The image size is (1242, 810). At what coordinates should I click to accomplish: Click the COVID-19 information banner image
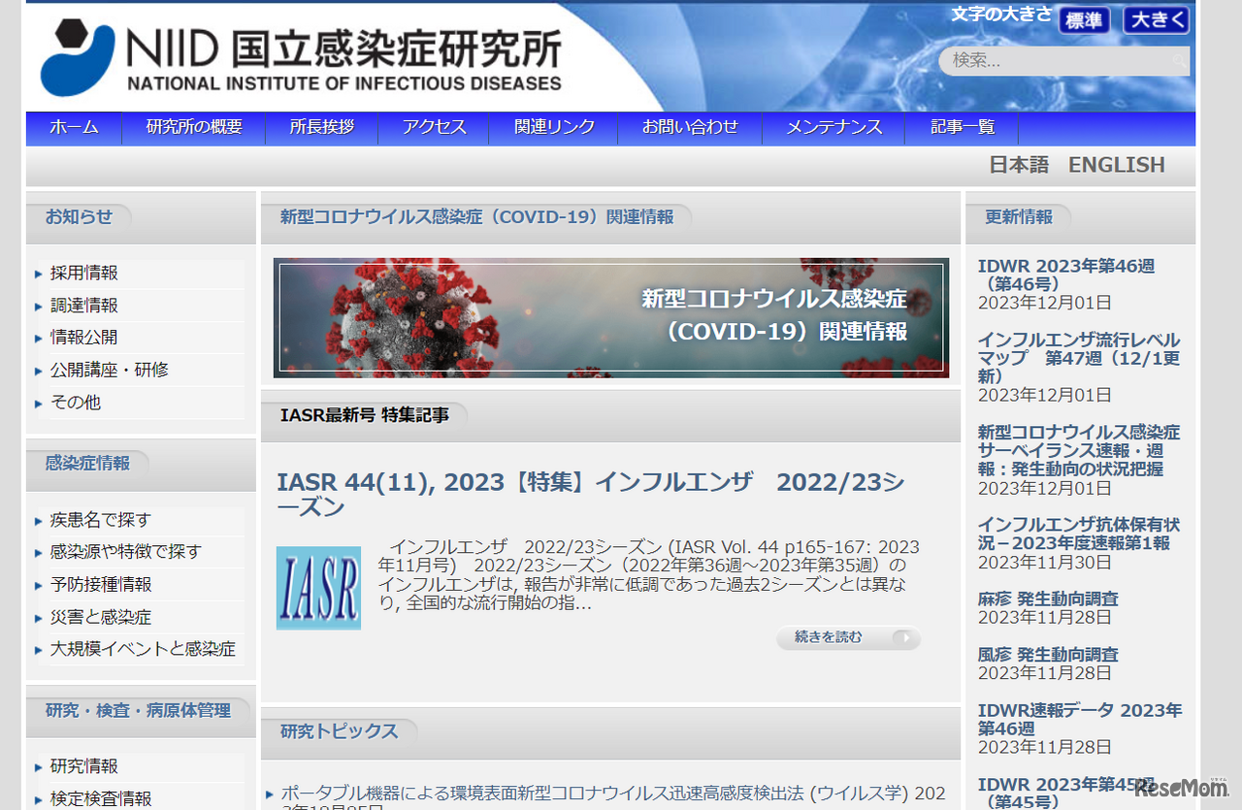(611, 318)
